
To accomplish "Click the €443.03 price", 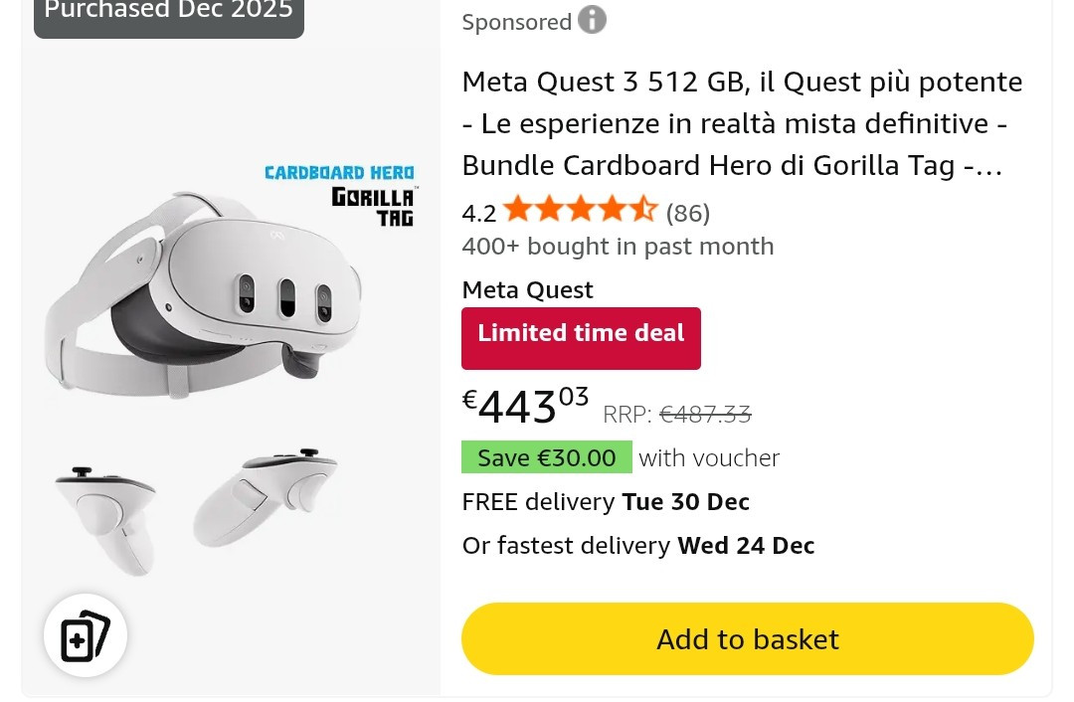I will (526, 405).
